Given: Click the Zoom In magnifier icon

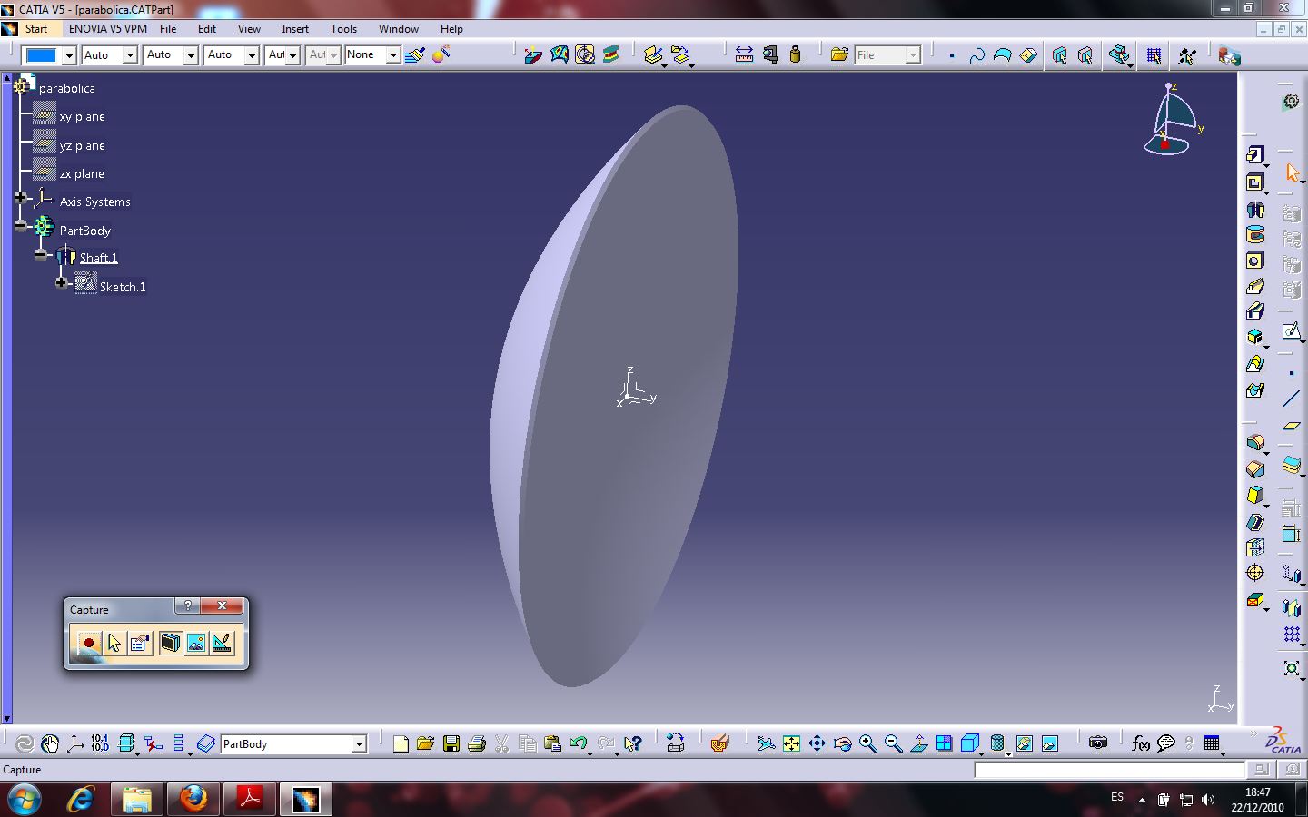Looking at the screenshot, I should pyautogui.click(x=867, y=743).
